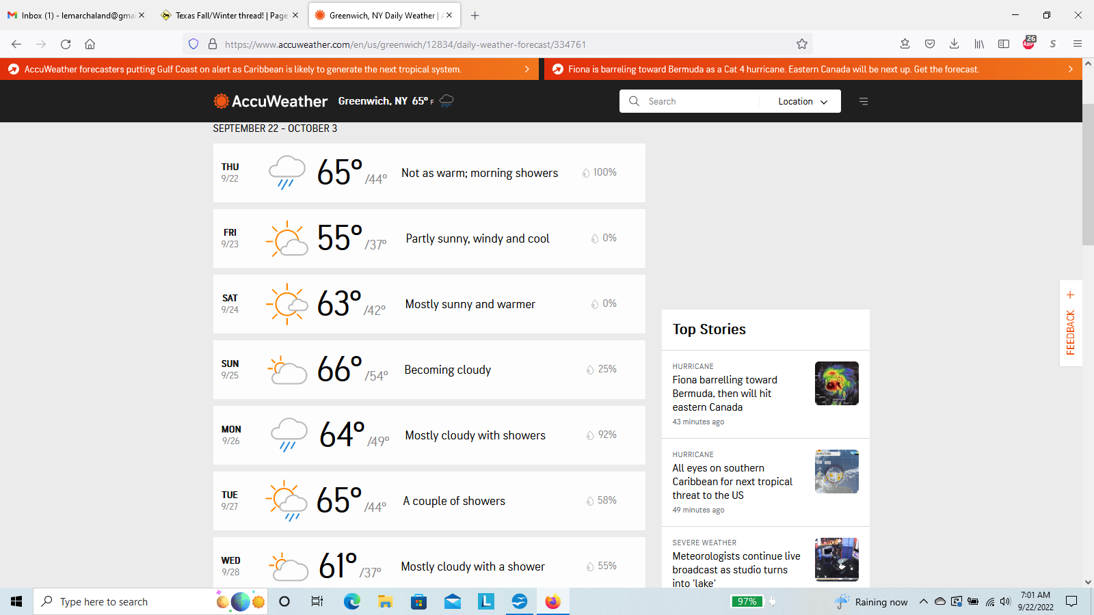This screenshot has height=615, width=1094.
Task: Open Microsoft Edge from the taskbar
Action: (x=351, y=601)
